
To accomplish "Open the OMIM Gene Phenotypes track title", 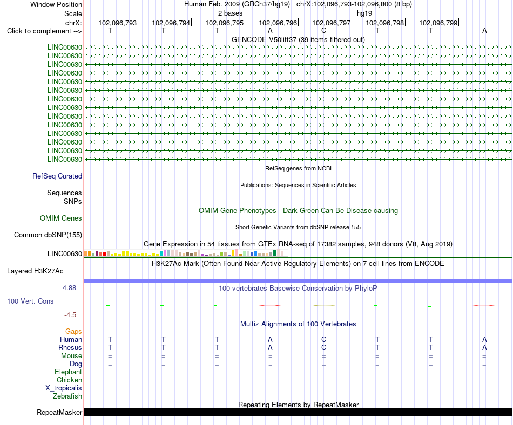I will tap(298, 211).
